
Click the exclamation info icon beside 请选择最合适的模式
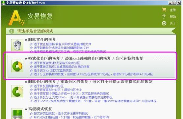12,31
